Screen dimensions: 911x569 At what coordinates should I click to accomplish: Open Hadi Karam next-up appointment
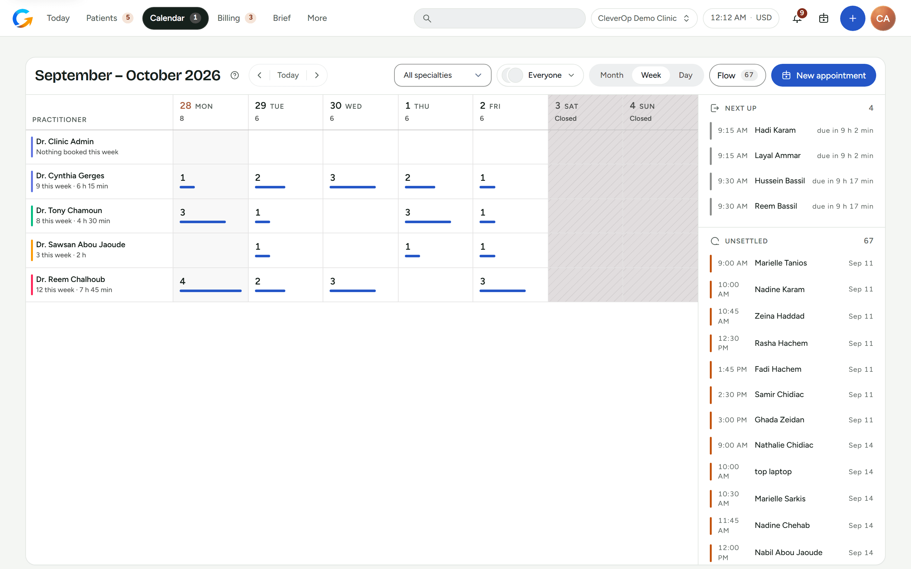coord(792,131)
